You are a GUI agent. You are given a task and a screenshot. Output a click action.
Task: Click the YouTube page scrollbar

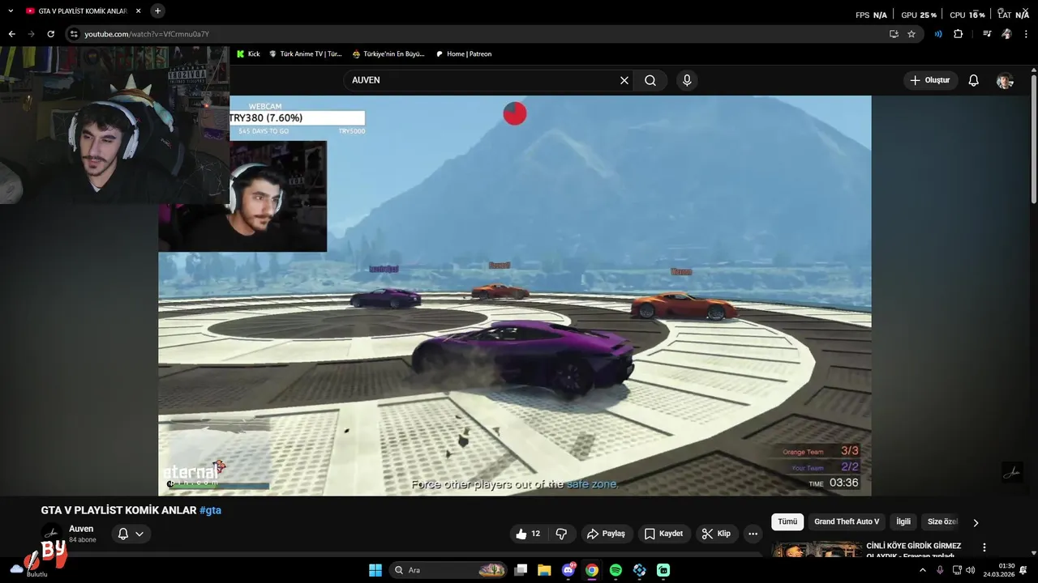tap(1033, 138)
